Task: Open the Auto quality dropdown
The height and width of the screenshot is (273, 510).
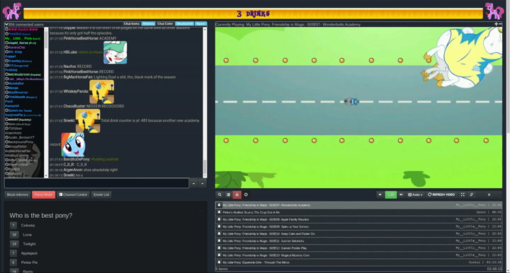Action: click(415, 194)
